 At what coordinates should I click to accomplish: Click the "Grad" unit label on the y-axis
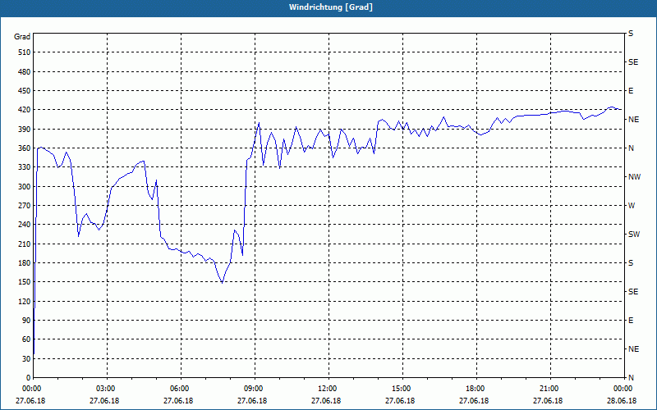(22, 37)
